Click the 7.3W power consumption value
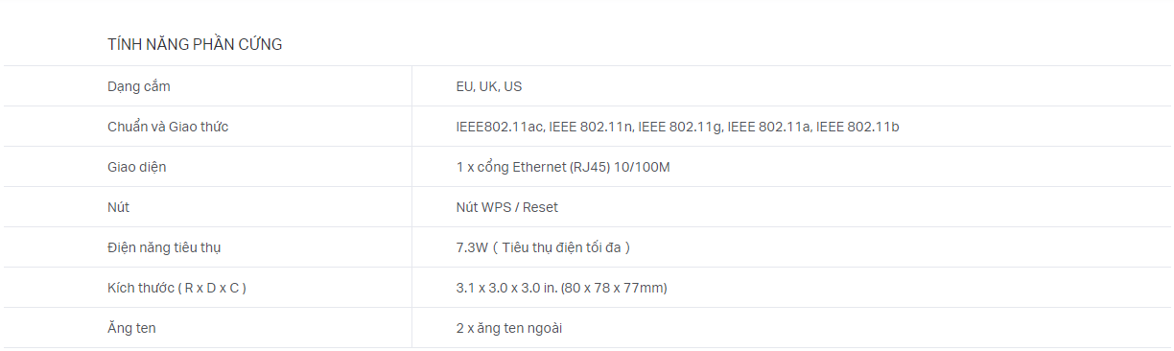The image size is (1174, 351). click(472, 247)
